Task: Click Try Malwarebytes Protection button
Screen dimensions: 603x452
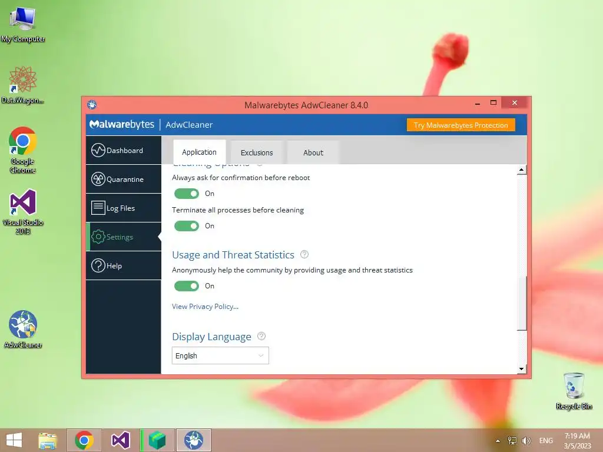Action: point(460,125)
